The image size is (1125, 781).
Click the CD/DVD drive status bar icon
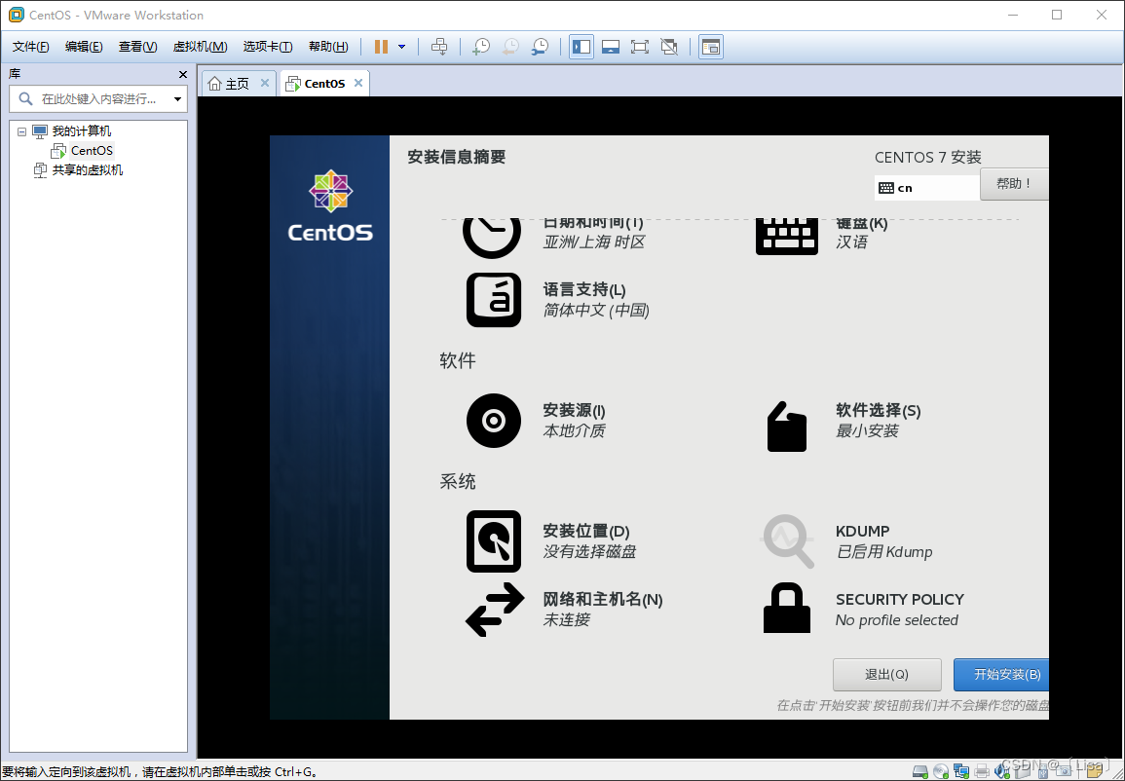click(941, 771)
